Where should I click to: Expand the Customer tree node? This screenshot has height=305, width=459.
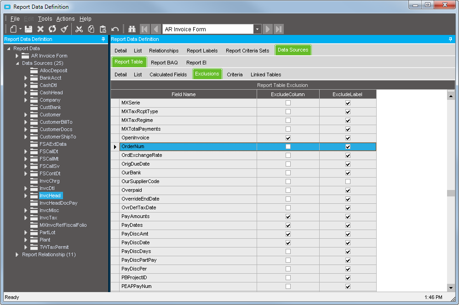point(26,115)
